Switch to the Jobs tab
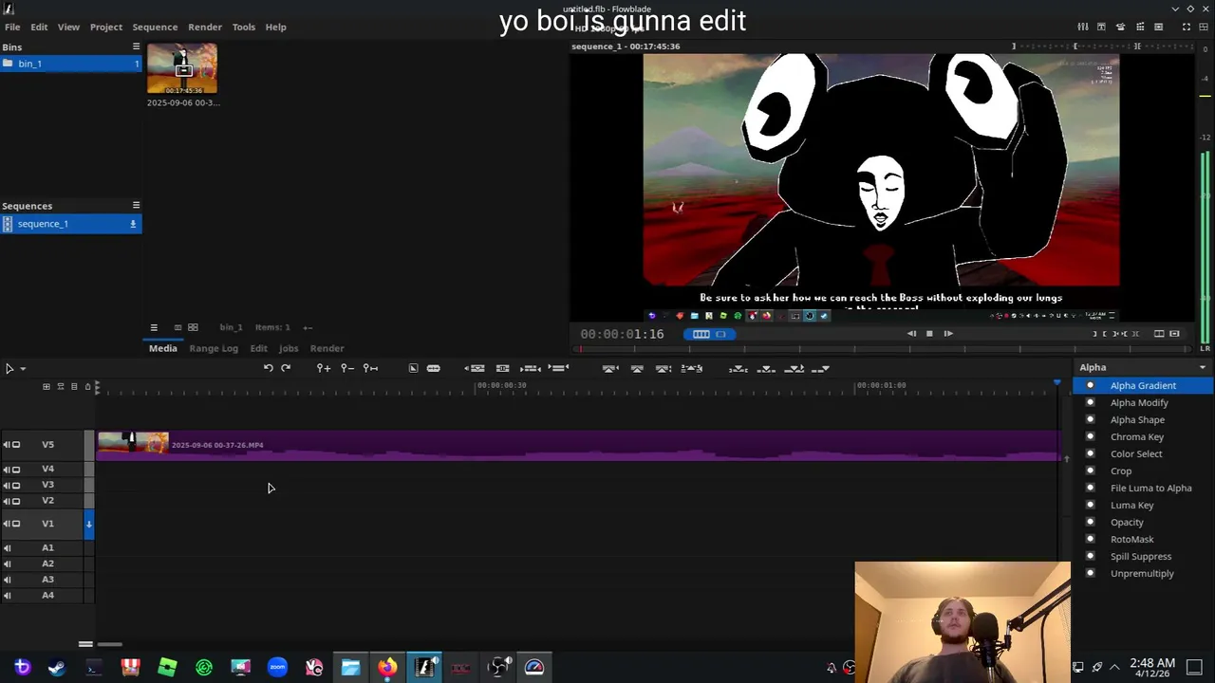Screen dimensions: 1215x683 point(289,348)
